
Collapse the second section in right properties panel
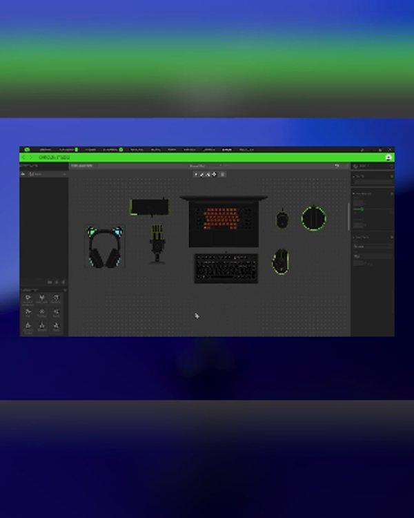tap(354, 193)
